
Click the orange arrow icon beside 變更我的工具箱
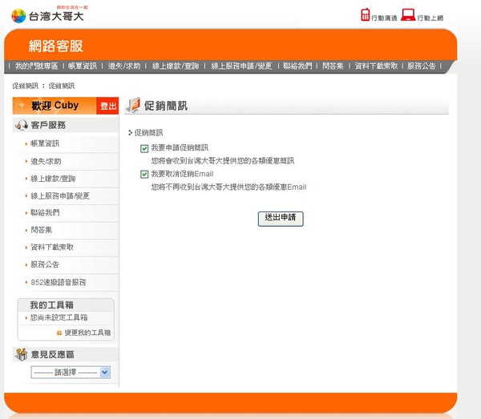[59, 332]
